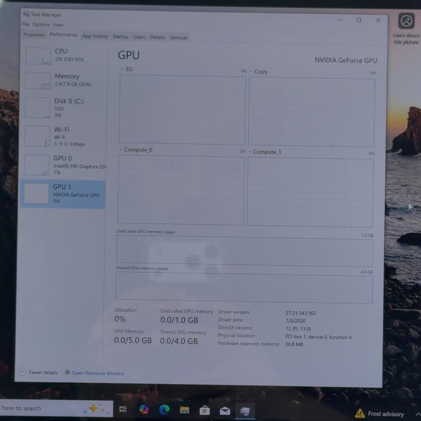Switch to the Processes tab
Image resolution: width=421 pixels, height=421 pixels.
pos(34,35)
